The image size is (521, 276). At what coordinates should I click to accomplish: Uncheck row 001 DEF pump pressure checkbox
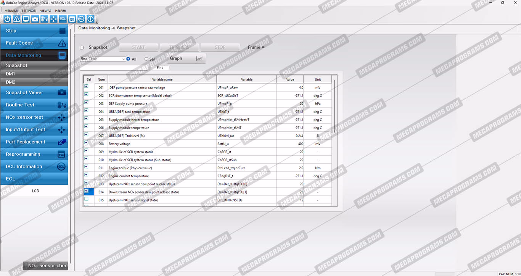click(x=86, y=86)
